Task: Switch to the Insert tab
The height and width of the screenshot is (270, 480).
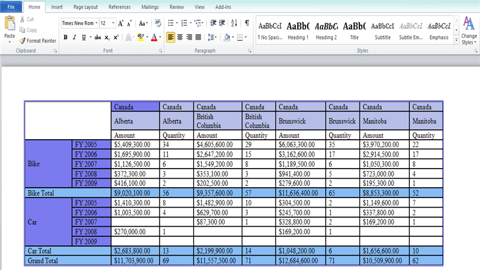Action: coord(56,7)
